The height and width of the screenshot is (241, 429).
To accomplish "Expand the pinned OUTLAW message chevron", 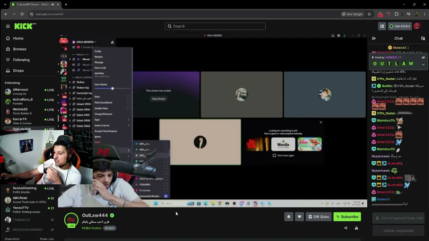I will coord(423,65).
